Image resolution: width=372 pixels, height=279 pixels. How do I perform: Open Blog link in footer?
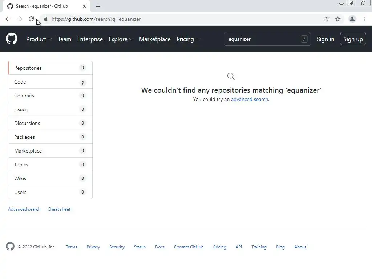pos(280,247)
